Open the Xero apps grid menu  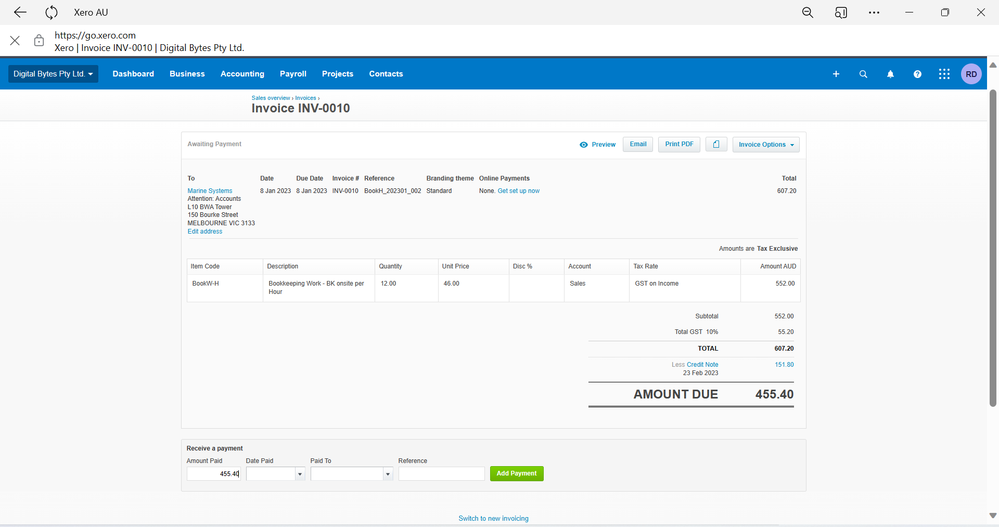[944, 74]
